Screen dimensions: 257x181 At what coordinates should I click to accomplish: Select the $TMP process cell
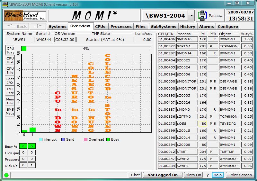click(x=187, y=152)
